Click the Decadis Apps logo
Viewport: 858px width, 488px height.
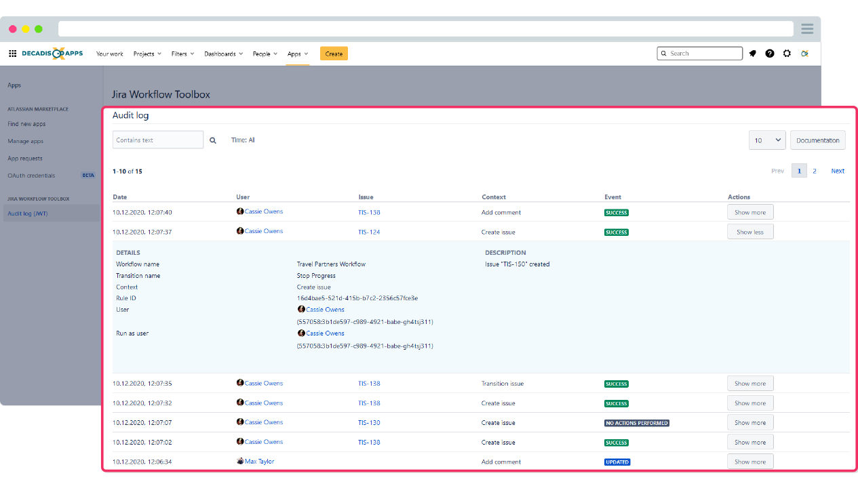(x=52, y=54)
